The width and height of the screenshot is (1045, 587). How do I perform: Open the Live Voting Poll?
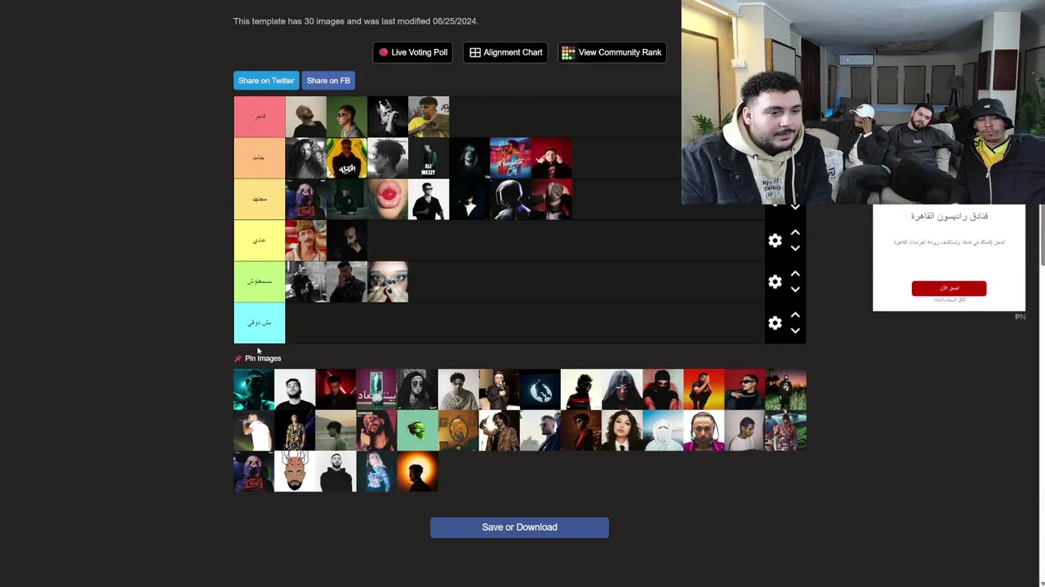click(412, 52)
